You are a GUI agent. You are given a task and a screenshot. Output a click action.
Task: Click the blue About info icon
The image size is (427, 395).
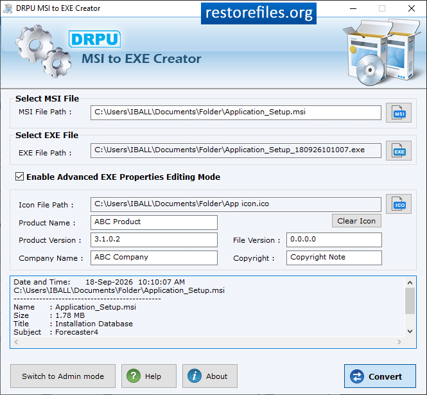click(195, 376)
